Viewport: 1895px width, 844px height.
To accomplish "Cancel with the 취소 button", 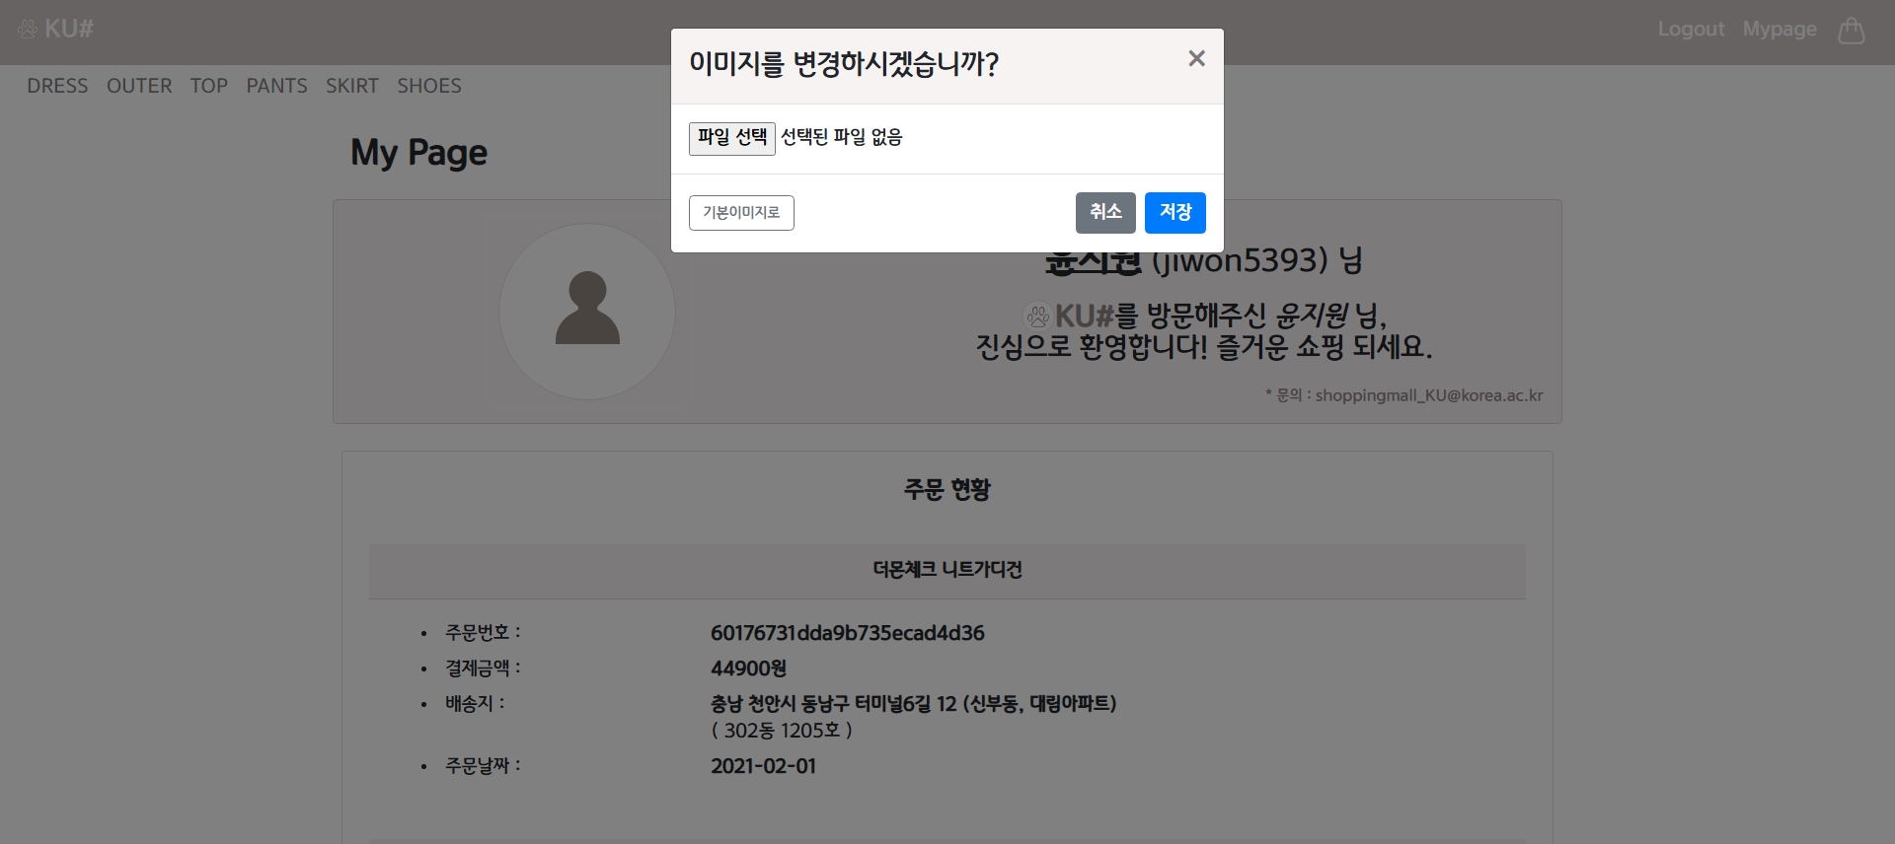I will pyautogui.click(x=1105, y=213).
